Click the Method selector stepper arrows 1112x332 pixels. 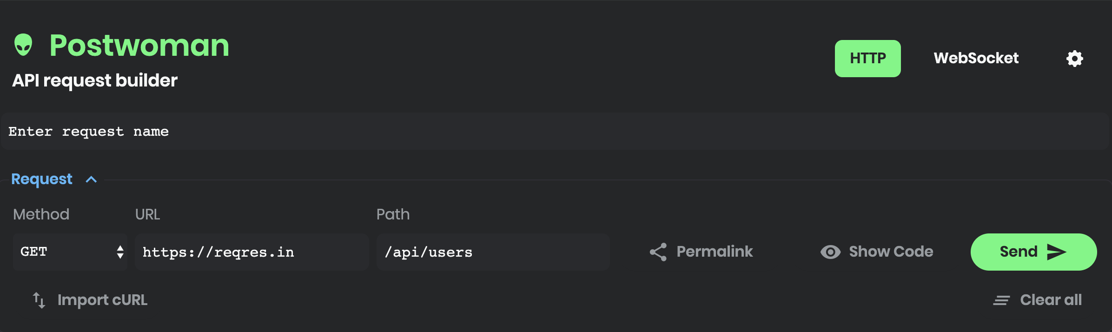pyautogui.click(x=119, y=252)
